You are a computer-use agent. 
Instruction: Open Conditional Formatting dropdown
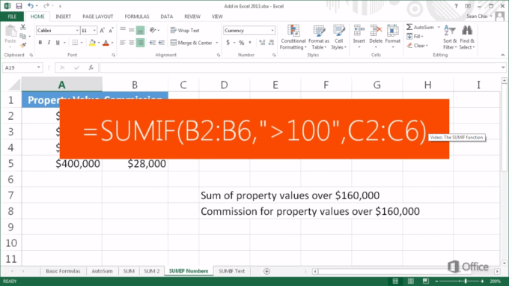tap(293, 37)
